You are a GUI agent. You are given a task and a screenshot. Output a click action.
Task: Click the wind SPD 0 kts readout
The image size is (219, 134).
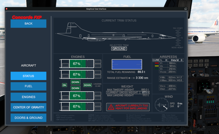[176, 103]
